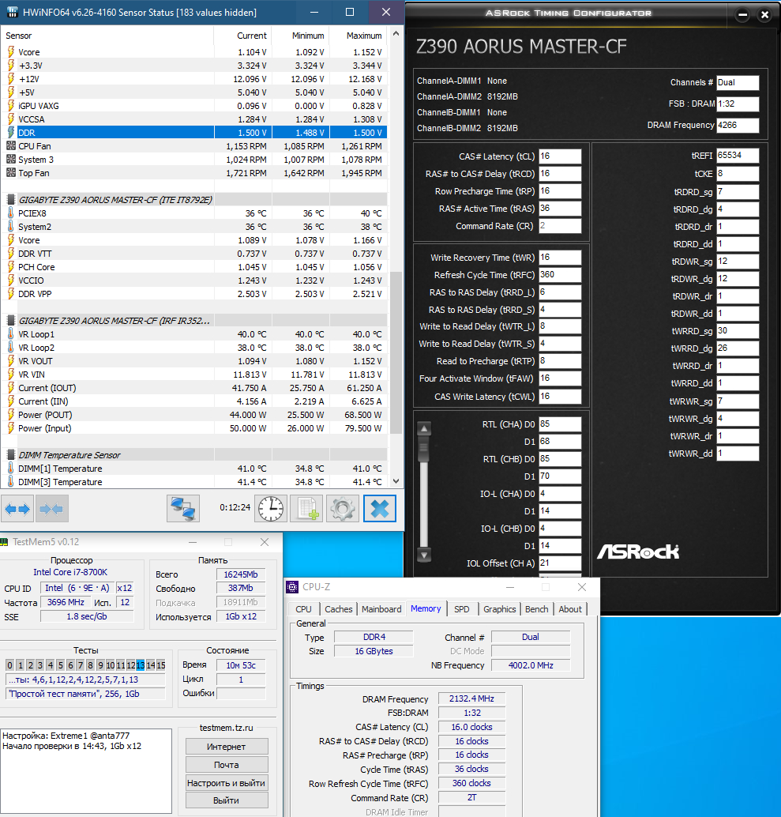Open the About tab in CPU-Z
Screen dimensions: 781x817
tap(570, 609)
